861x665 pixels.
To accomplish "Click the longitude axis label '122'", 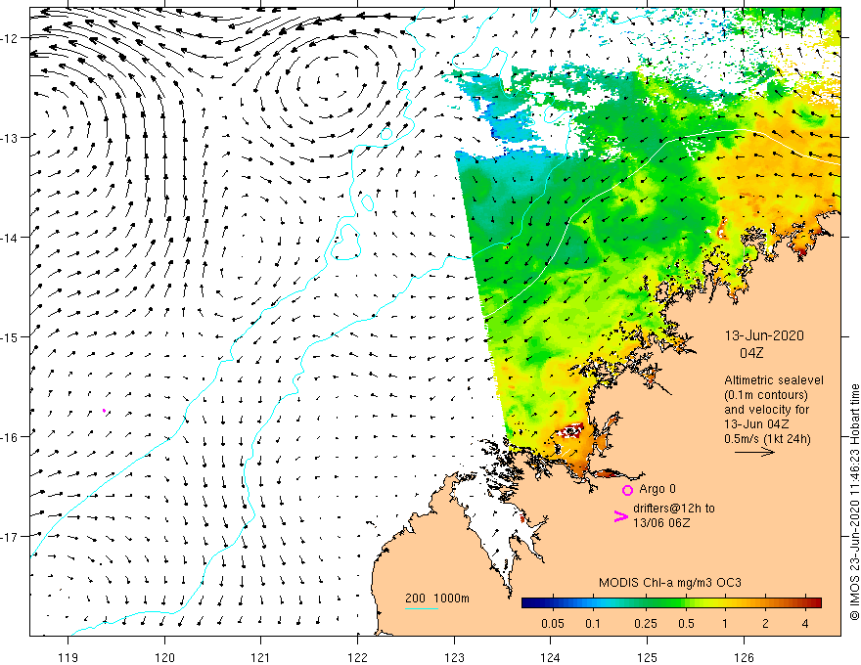I will [357, 657].
